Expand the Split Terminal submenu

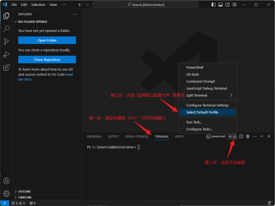point(208,95)
